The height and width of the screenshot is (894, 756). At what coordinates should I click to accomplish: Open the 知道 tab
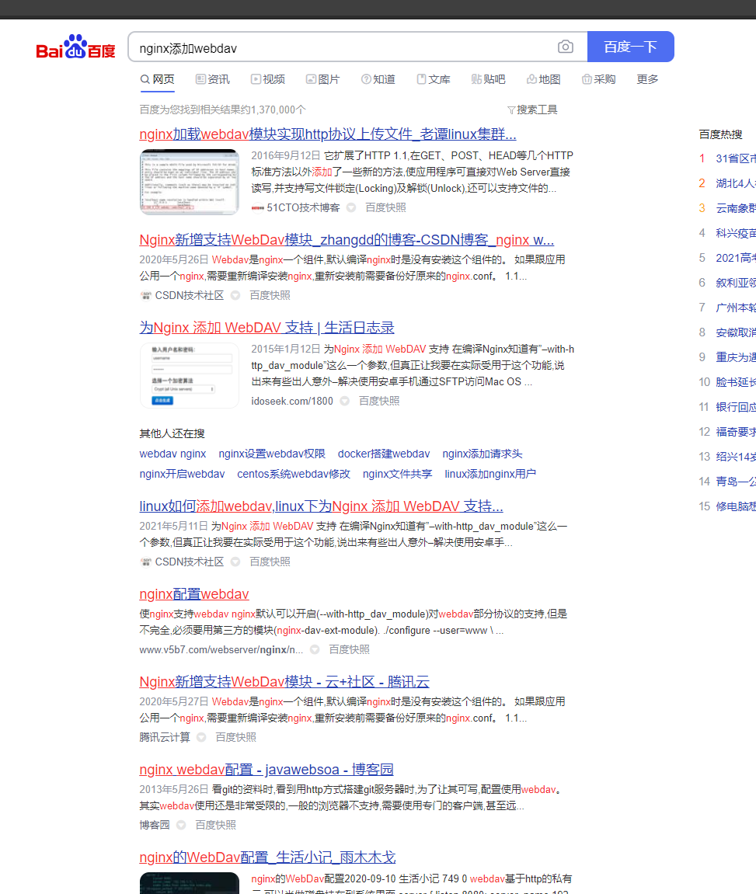point(378,79)
